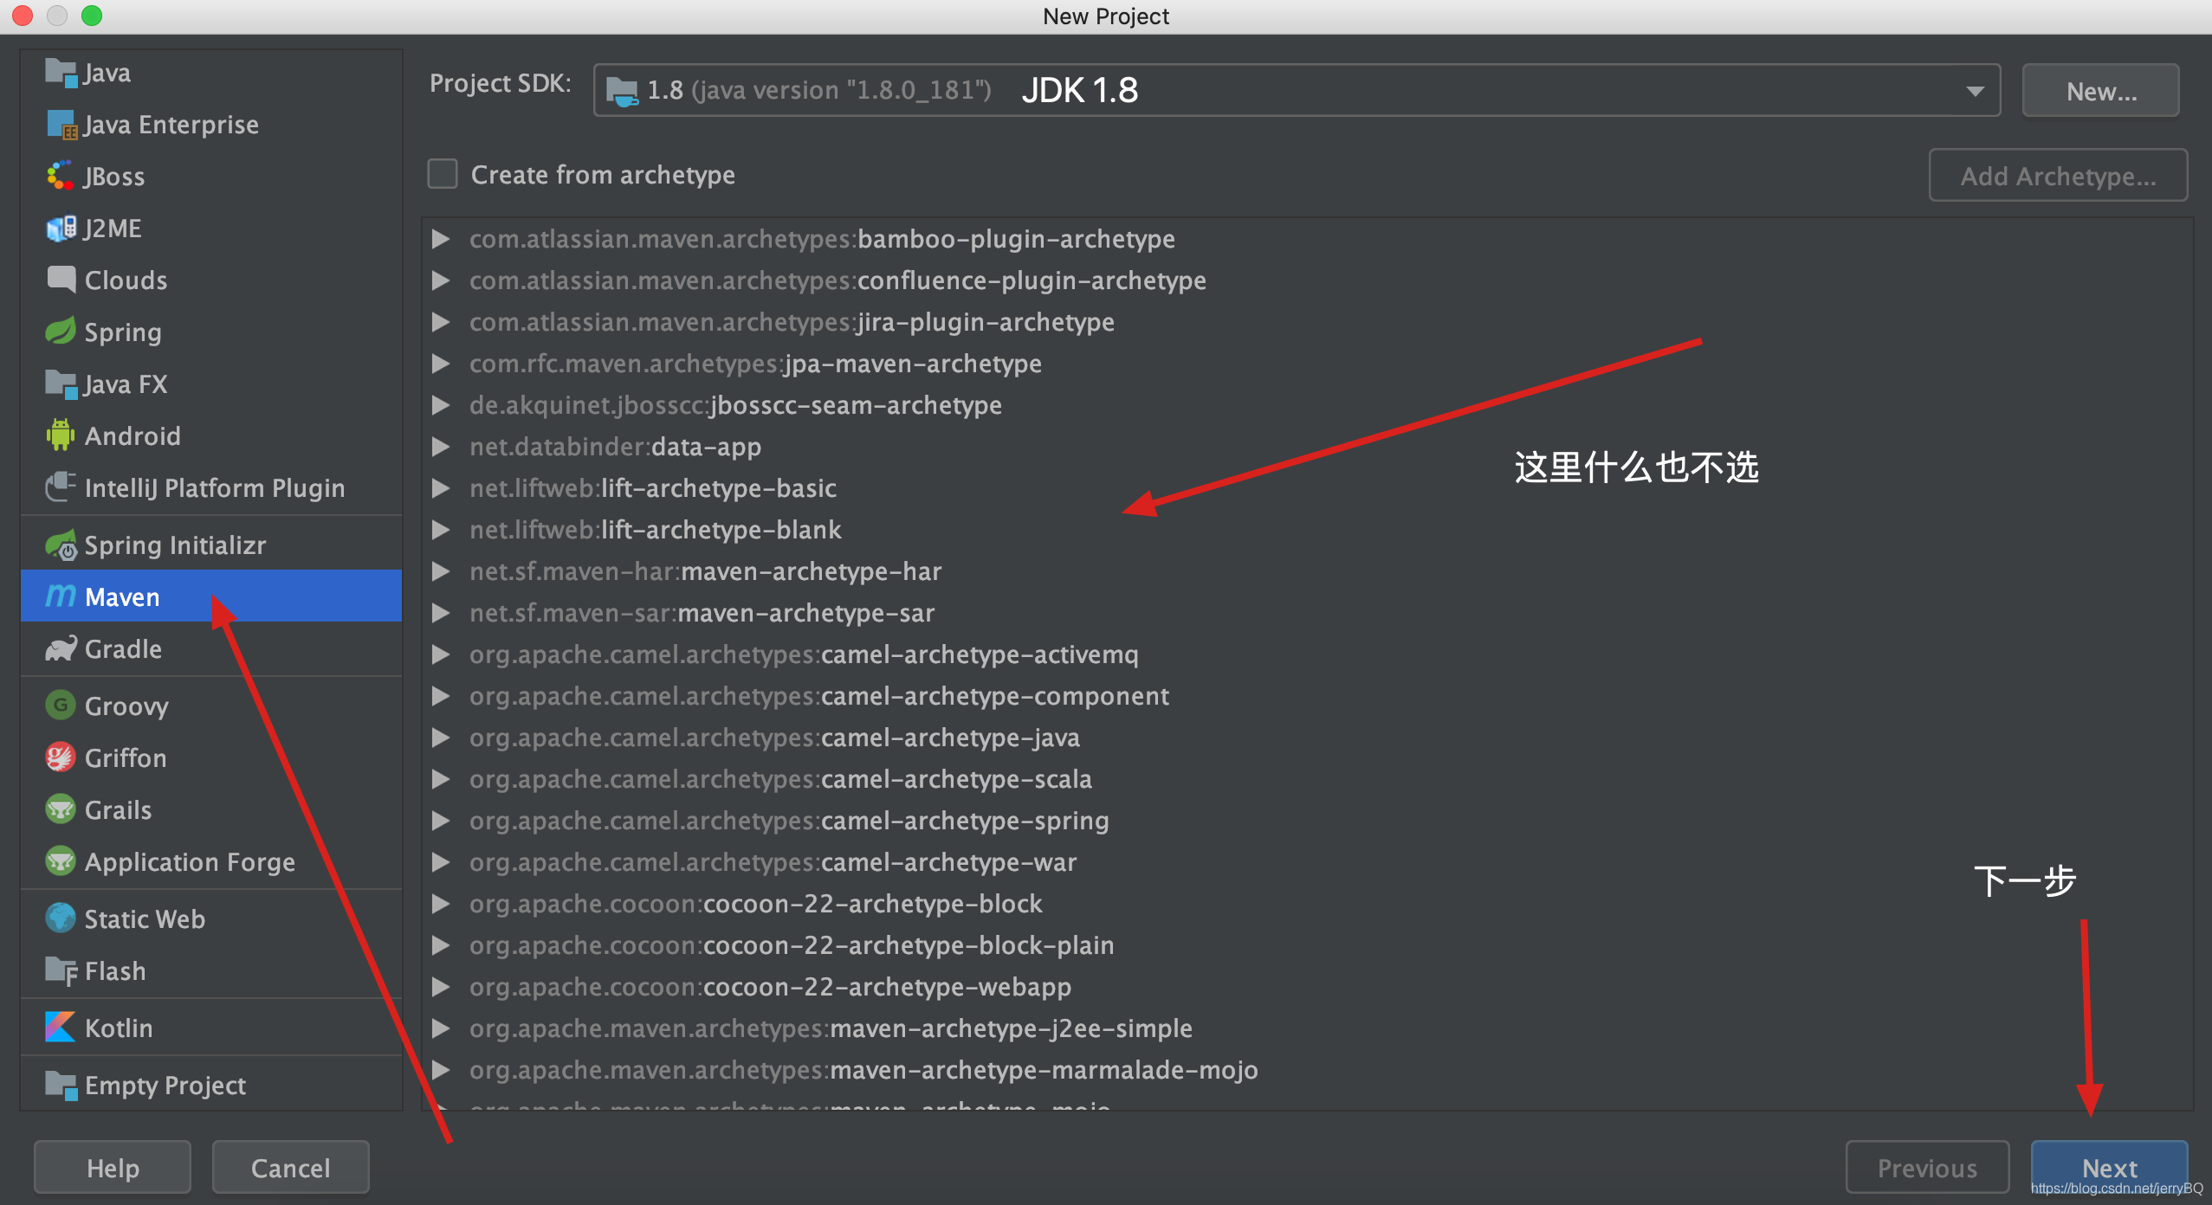Click Flash project type label
2212x1205 pixels.
pos(115,971)
